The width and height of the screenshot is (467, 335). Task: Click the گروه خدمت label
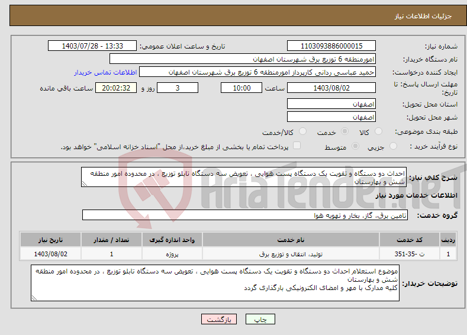pyautogui.click(x=437, y=215)
